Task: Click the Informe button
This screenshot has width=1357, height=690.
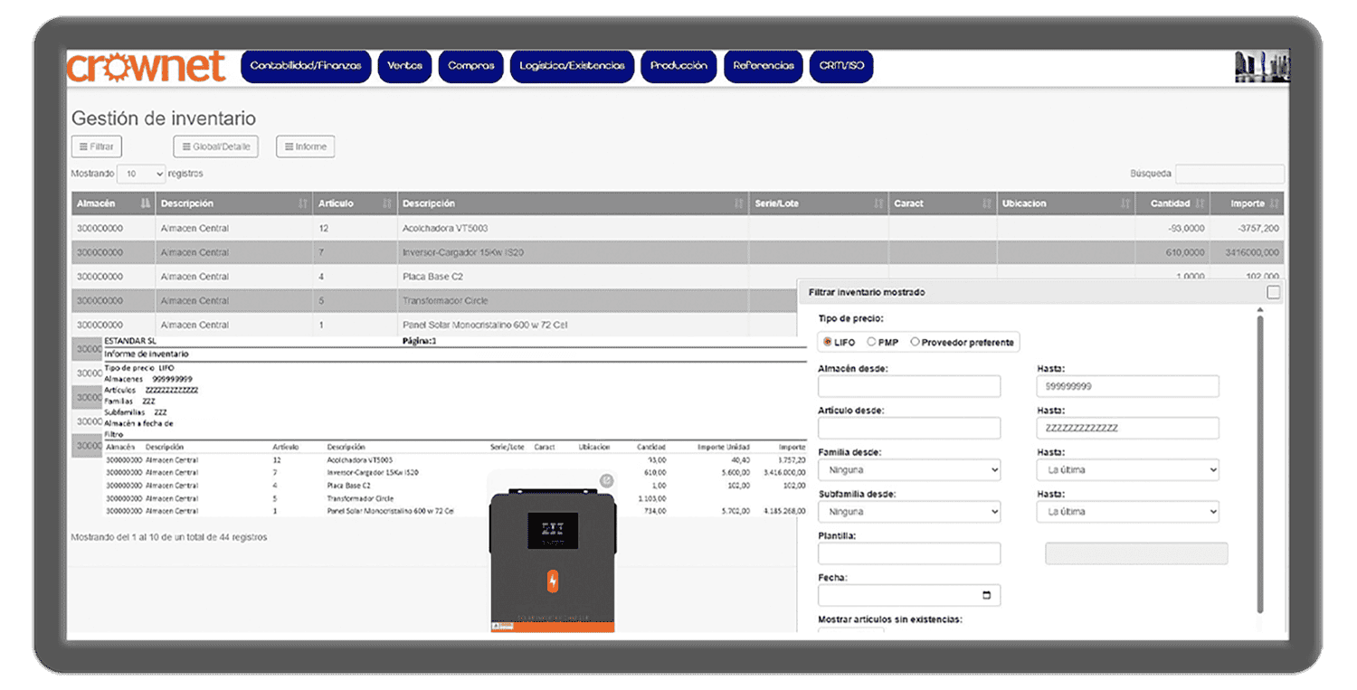Action: (x=305, y=147)
